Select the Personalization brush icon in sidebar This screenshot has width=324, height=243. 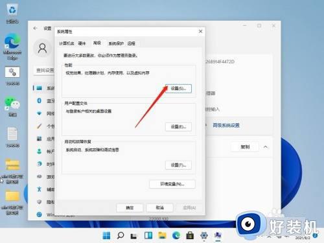click(39, 126)
